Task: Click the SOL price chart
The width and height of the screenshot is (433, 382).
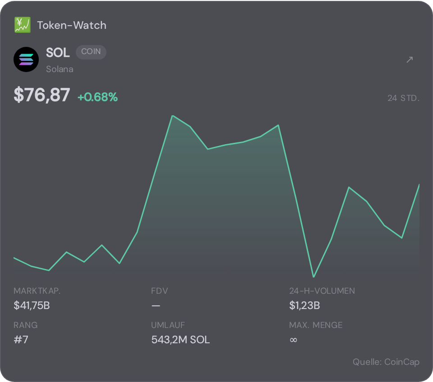Action: (x=216, y=196)
